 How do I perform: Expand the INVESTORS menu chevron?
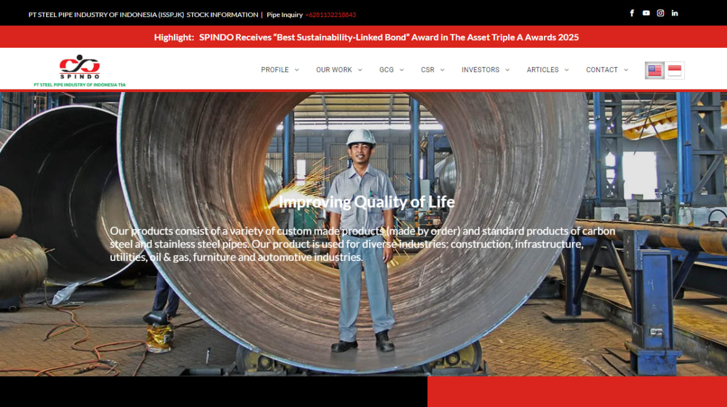(507, 70)
